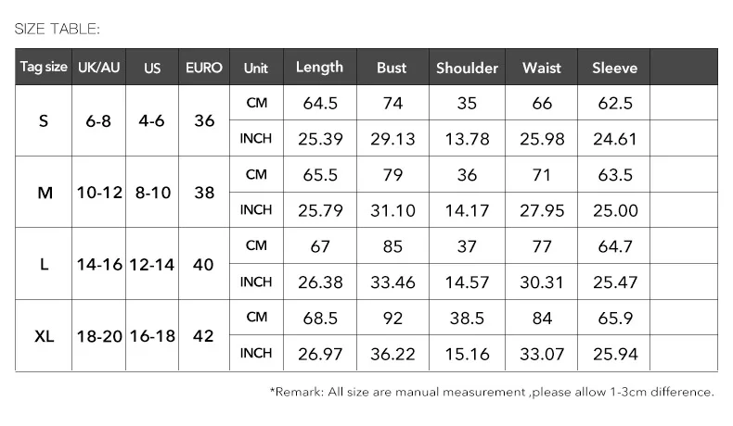Select the Shoulder column header
The width and height of the screenshot is (733, 426).
click(x=467, y=69)
